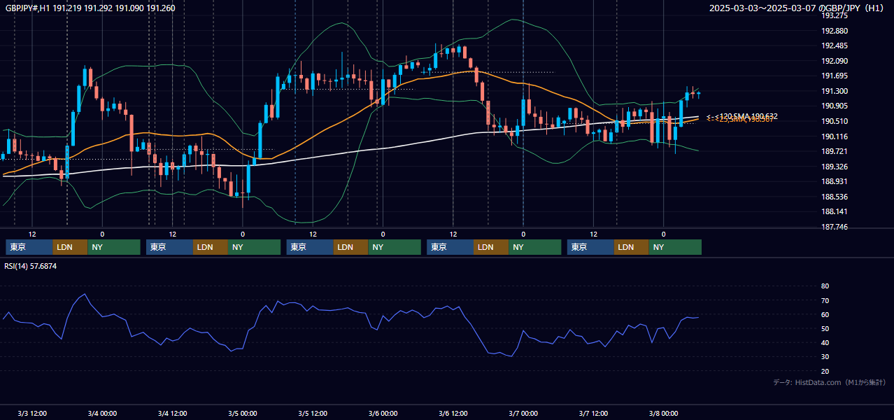Viewport: 894px width, 420px height.
Task: Click the fourth LDN session block
Action: point(491,247)
